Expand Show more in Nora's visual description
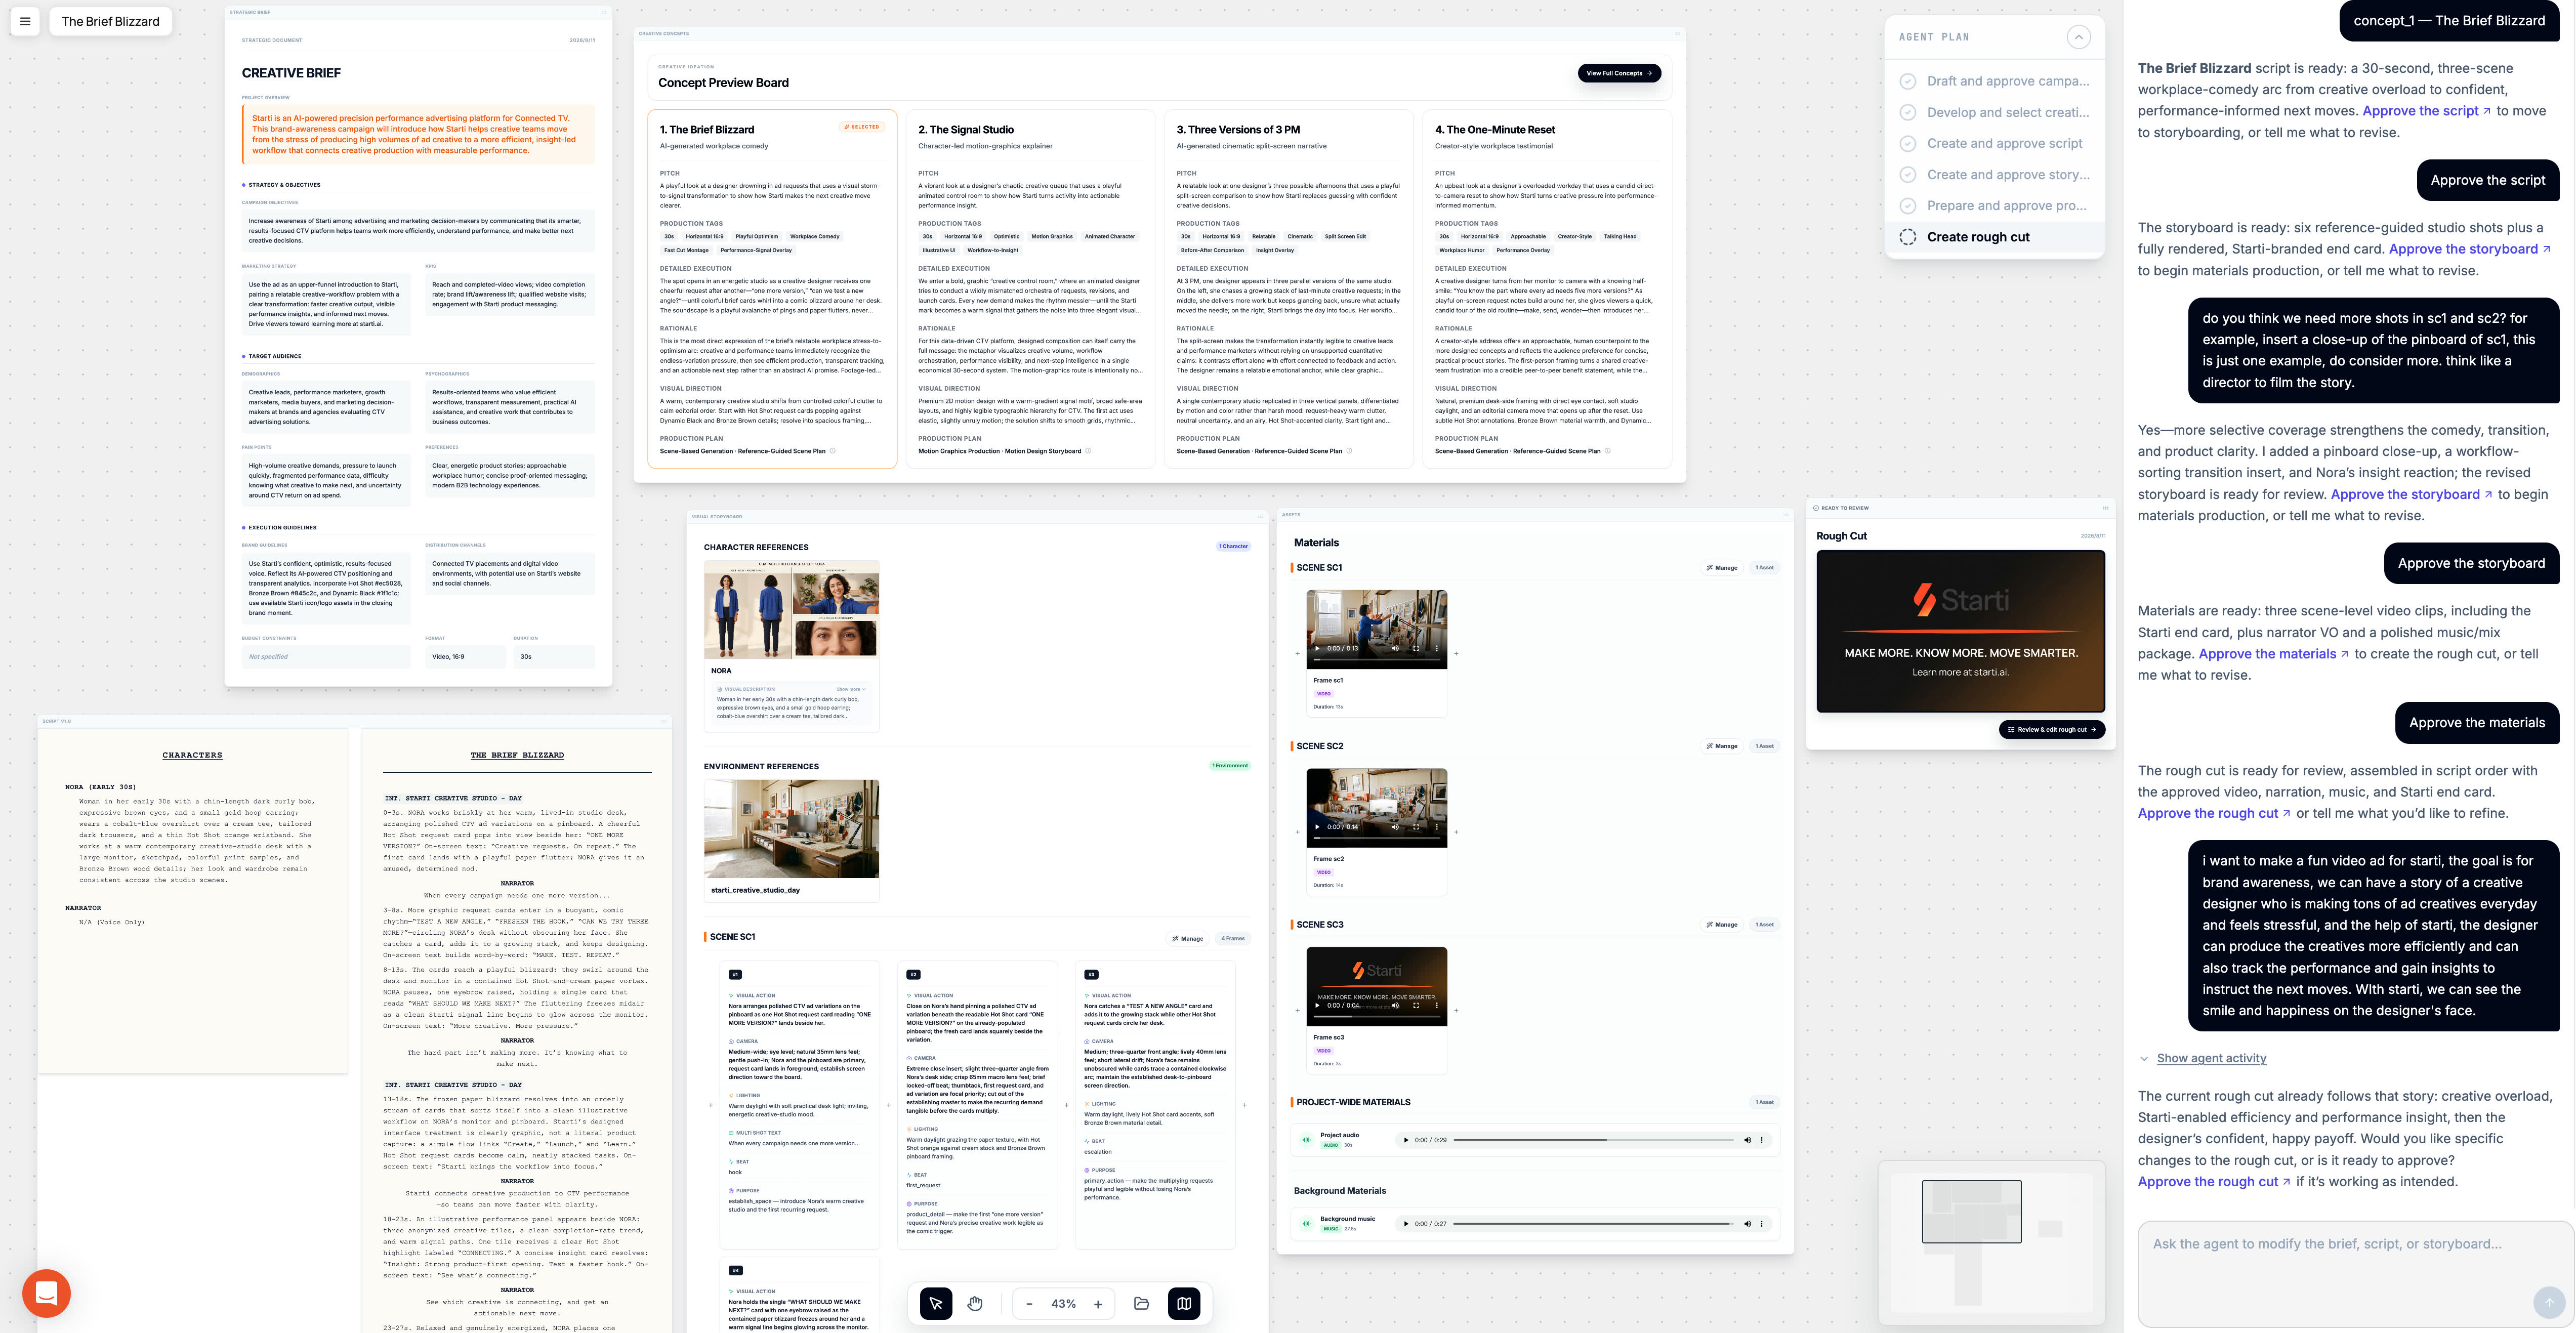 (x=850, y=689)
